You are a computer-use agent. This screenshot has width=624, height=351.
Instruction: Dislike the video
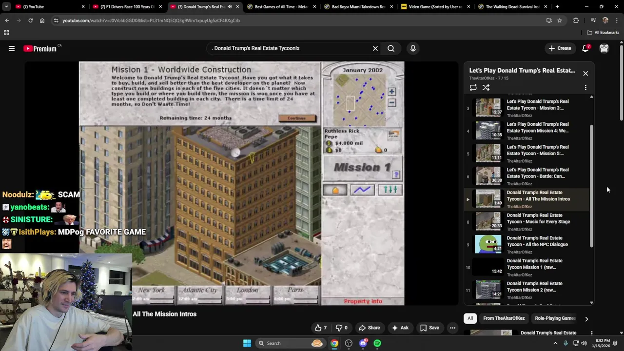click(x=342, y=328)
